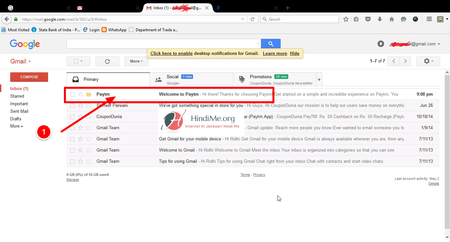Open the WhatsApp bookmark
Viewport: 450px width, 242px height.
pos(114,30)
